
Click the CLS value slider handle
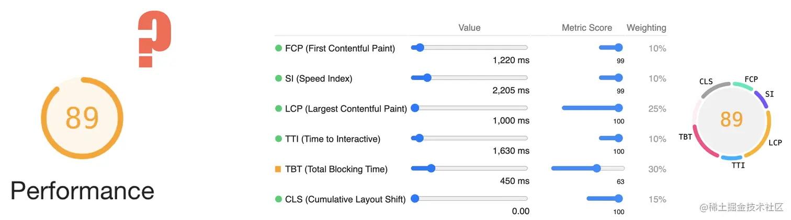tap(415, 199)
